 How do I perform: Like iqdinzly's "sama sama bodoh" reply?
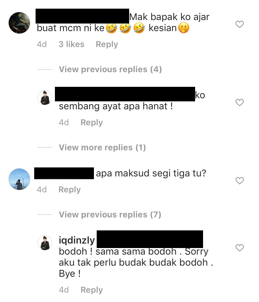coord(240,248)
